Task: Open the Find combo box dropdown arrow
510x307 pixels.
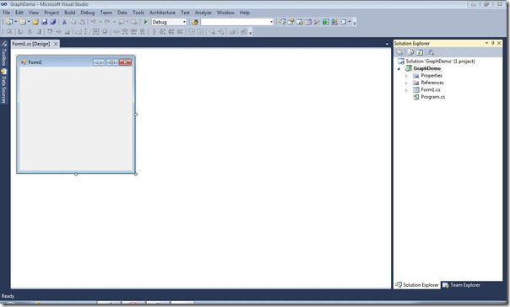Action: 271,22
